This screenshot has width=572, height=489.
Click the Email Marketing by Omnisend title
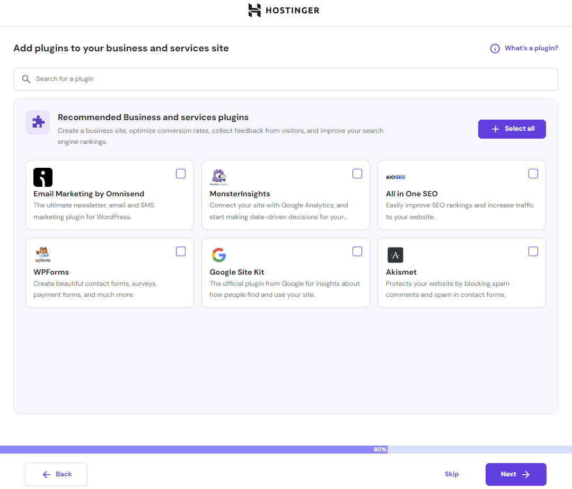click(89, 194)
